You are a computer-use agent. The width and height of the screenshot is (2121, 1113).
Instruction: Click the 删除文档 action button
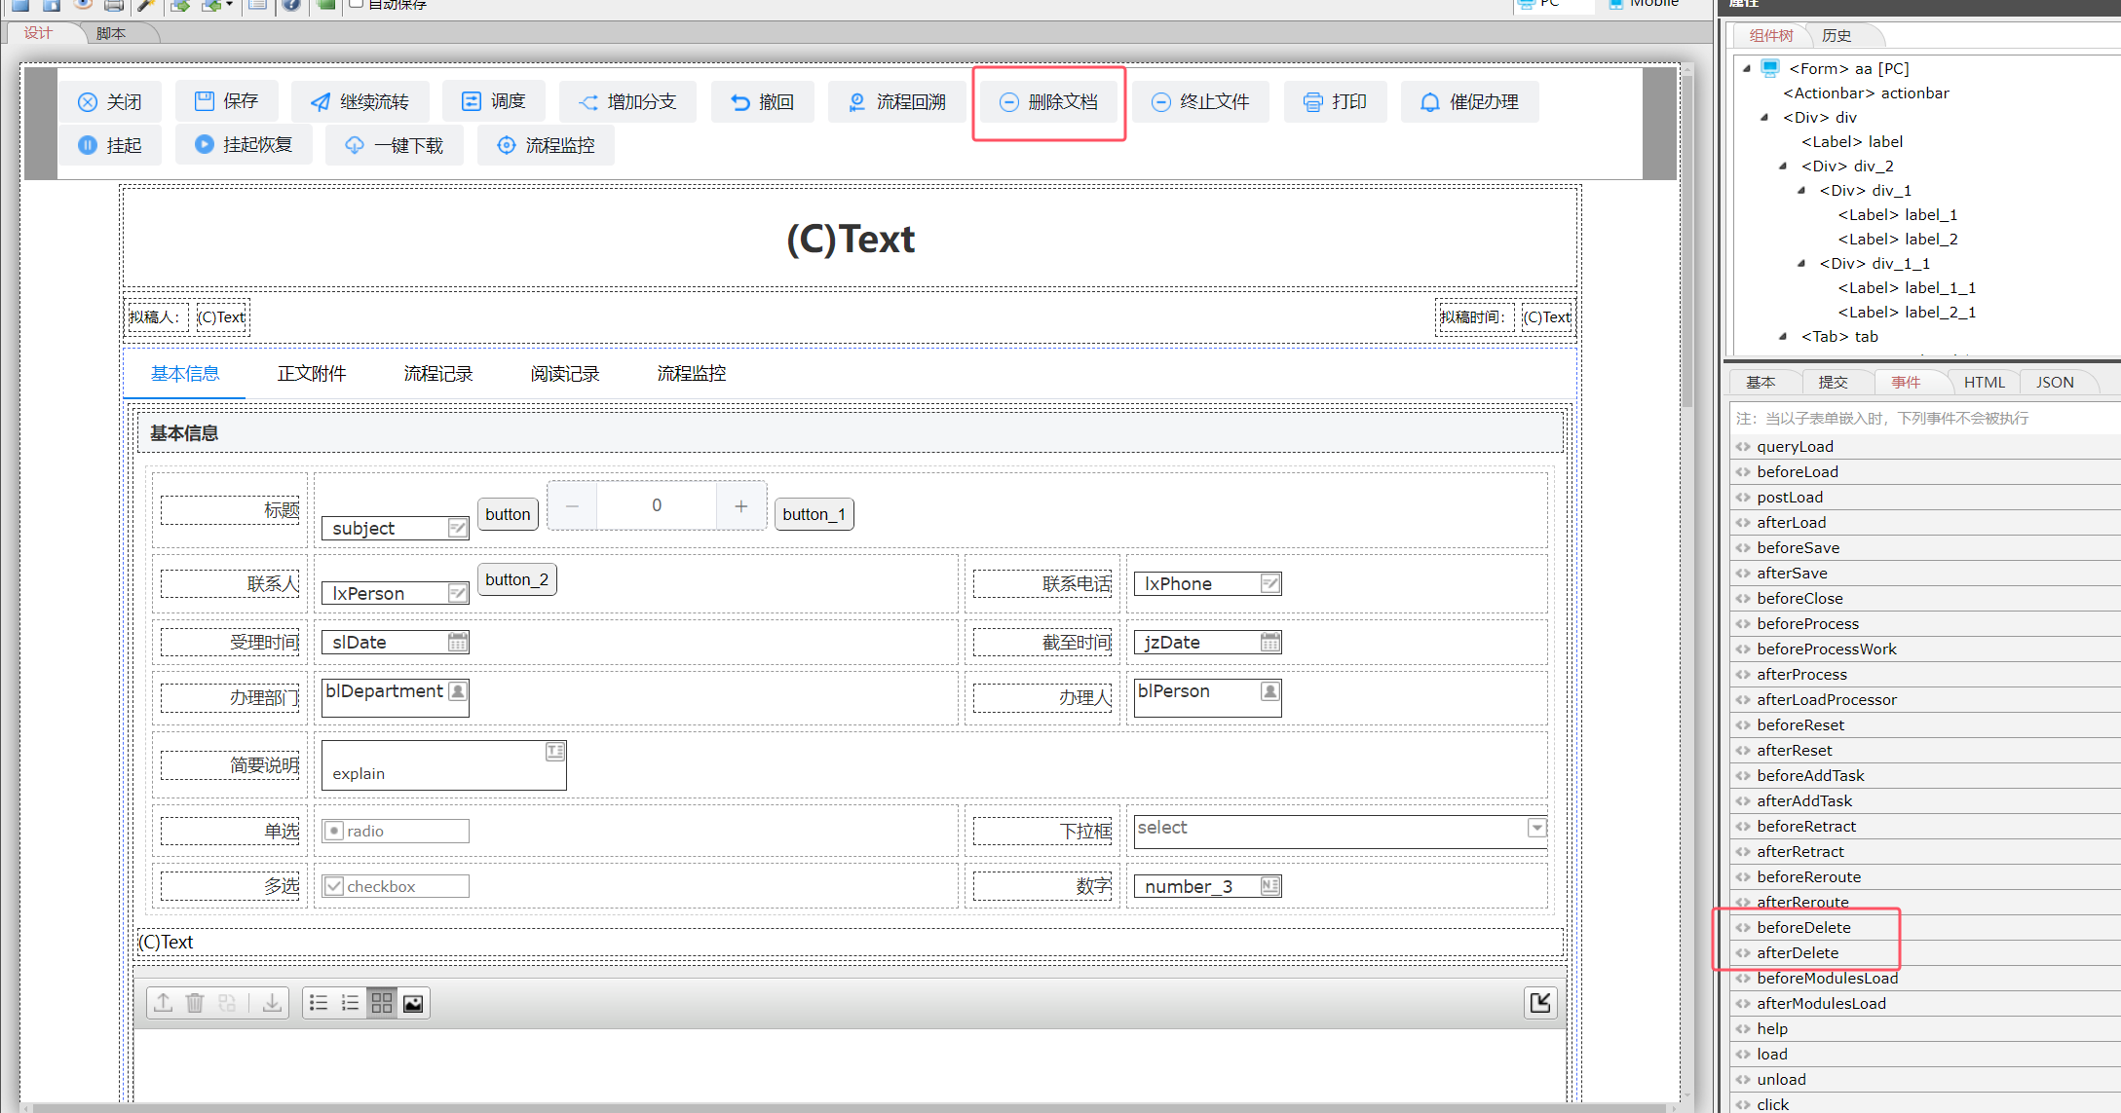(x=1049, y=102)
